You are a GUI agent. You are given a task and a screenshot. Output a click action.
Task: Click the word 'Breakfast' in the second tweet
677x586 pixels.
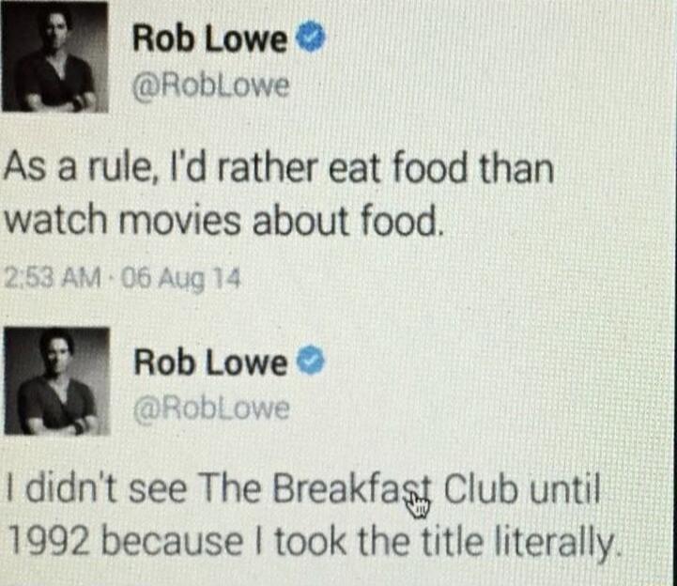click(x=351, y=489)
